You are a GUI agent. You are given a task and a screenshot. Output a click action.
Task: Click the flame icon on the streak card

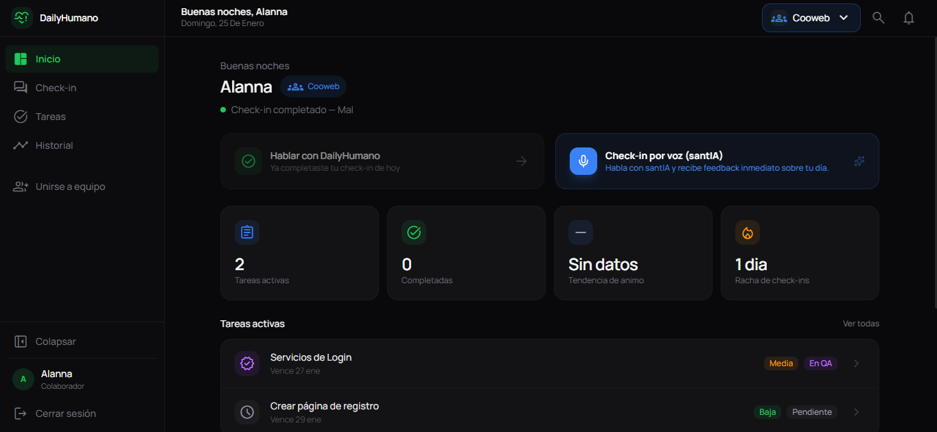coord(748,232)
